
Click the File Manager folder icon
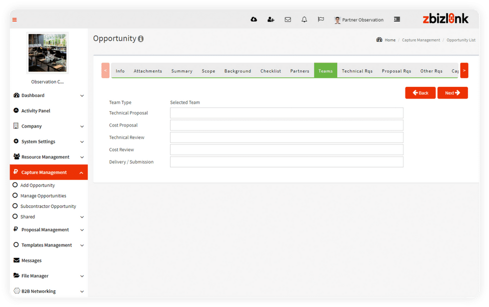(16, 275)
